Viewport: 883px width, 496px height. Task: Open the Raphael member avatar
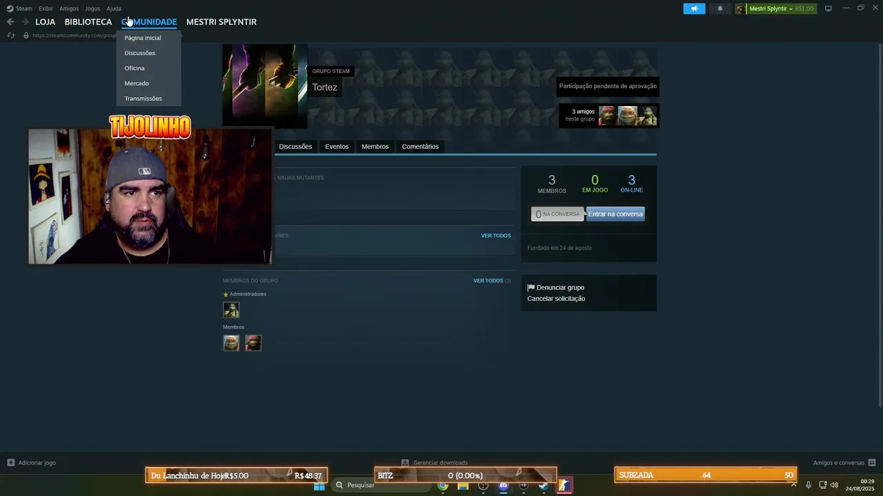click(x=253, y=342)
